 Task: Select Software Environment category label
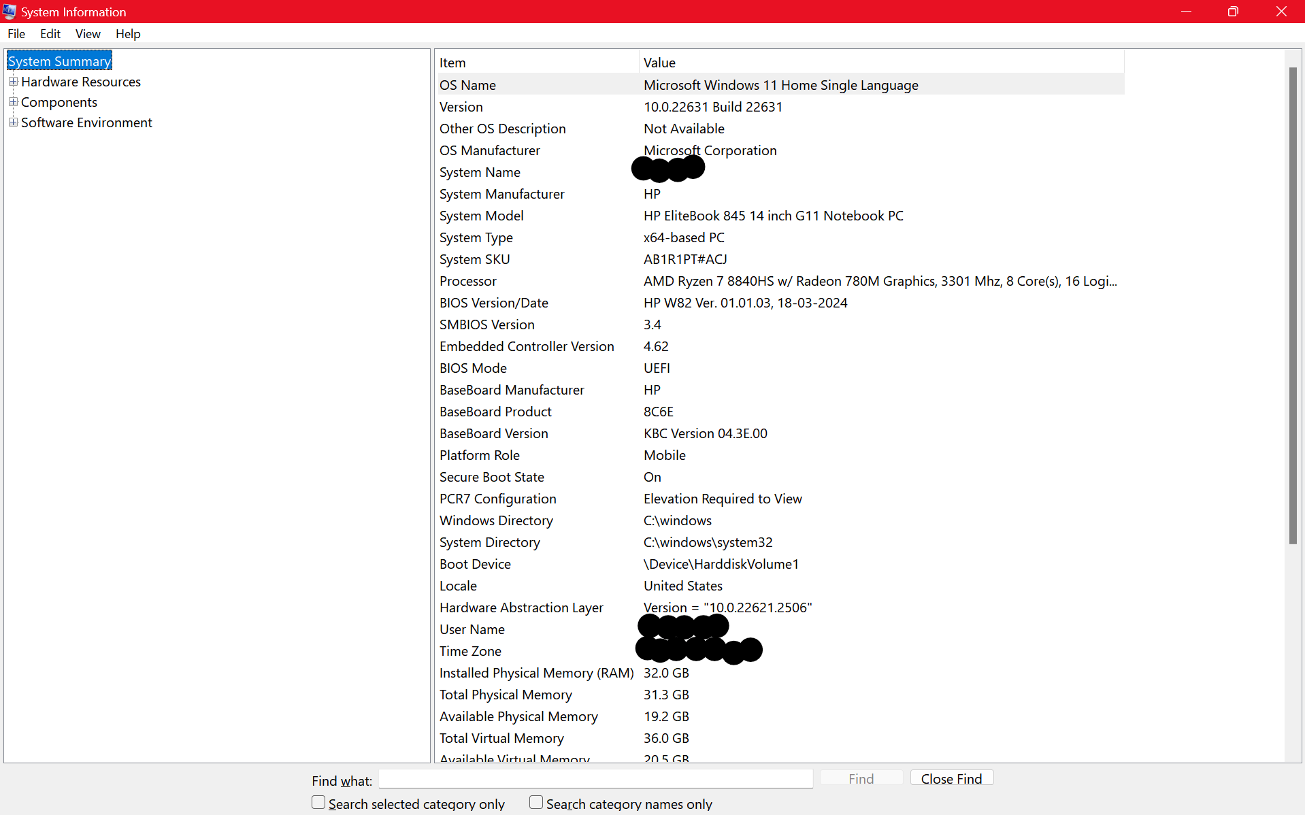pos(86,122)
